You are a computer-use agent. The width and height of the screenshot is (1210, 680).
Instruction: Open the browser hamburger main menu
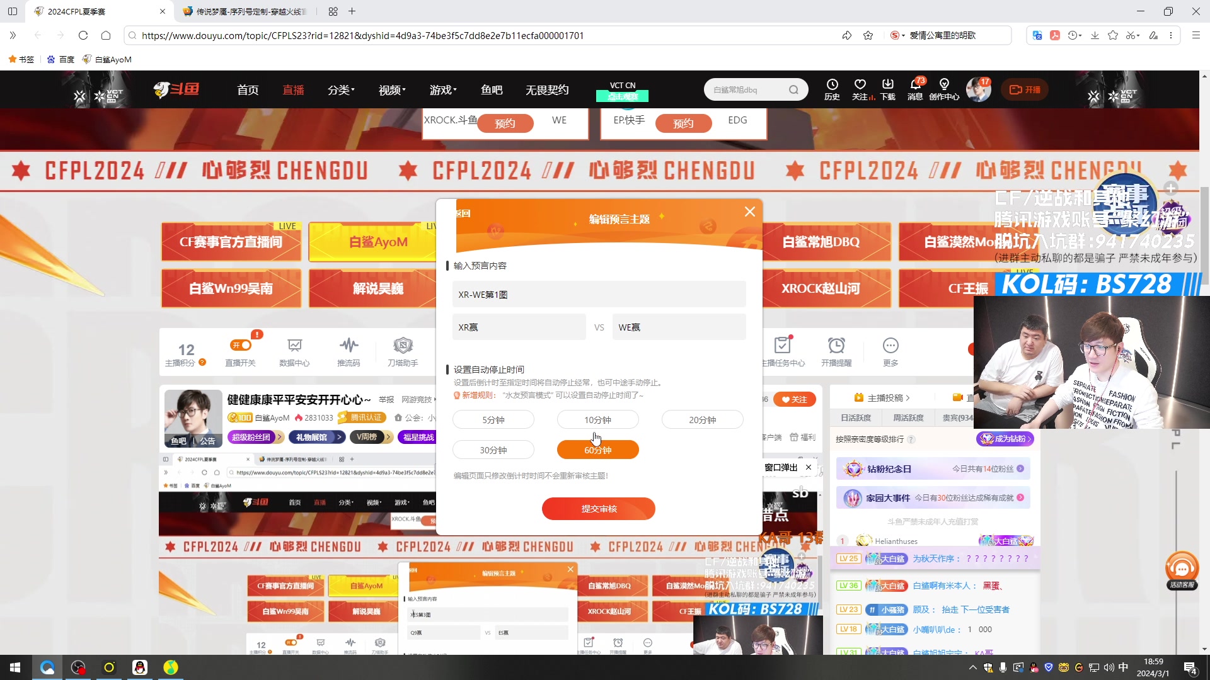[x=1196, y=35]
